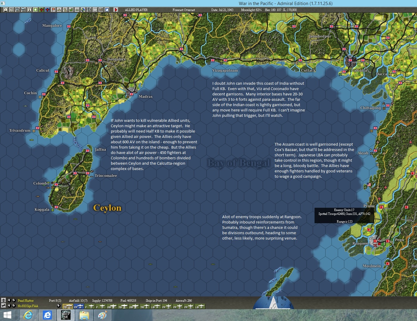This screenshot has width=417, height=321.
Task: Select the Koggala base flag
Action: [56, 207]
